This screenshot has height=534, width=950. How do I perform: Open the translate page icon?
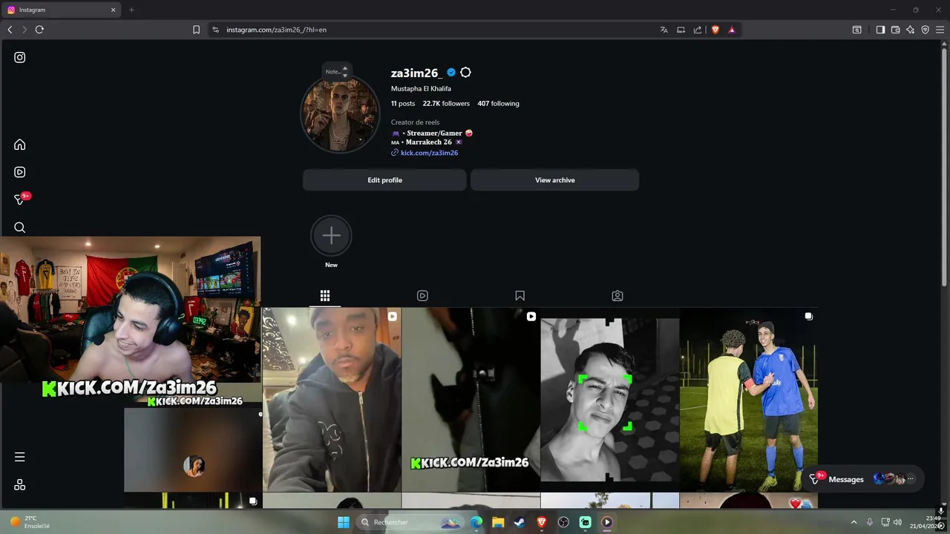(x=664, y=30)
